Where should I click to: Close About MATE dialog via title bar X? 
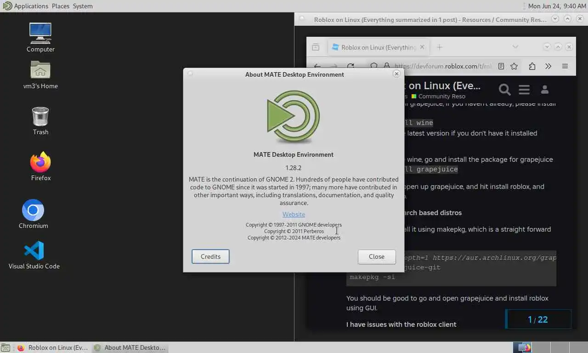click(x=397, y=74)
